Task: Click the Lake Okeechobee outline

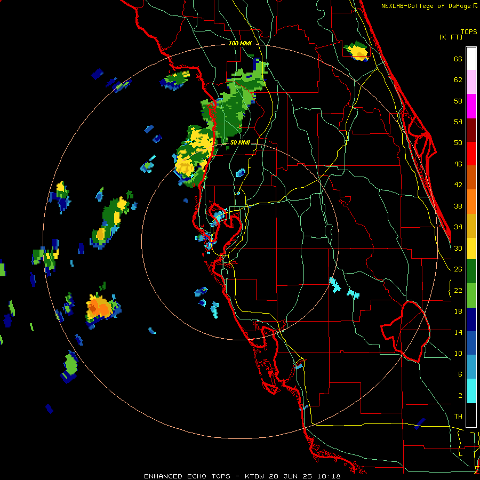Action: (x=405, y=331)
